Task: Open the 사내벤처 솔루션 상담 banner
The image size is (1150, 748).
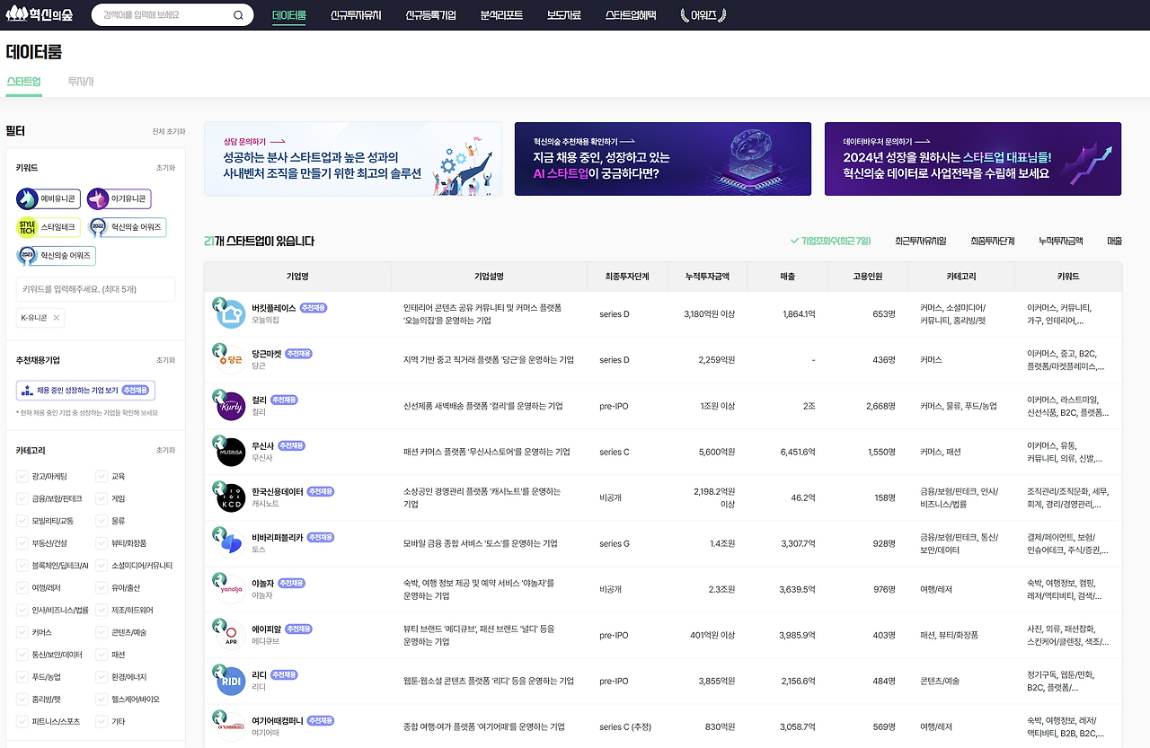Action: (353, 159)
